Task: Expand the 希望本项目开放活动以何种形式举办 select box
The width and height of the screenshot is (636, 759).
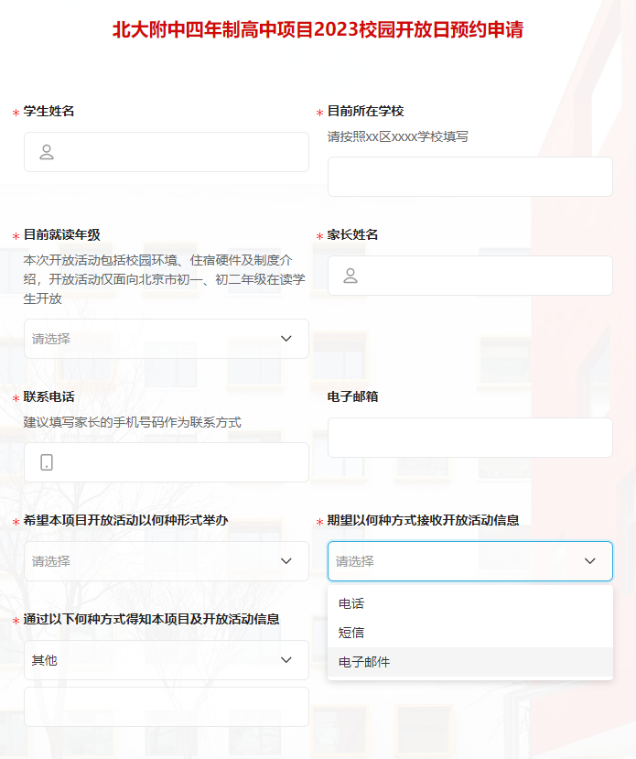Action: (156, 561)
